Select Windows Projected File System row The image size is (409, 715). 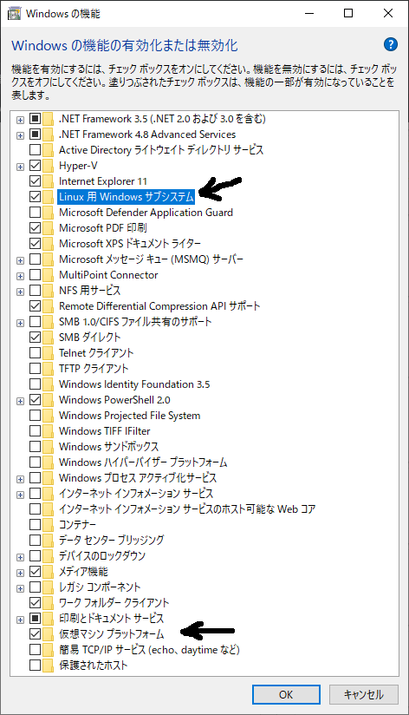130,416
